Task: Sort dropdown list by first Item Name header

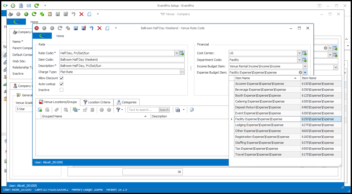Action: 267,78
